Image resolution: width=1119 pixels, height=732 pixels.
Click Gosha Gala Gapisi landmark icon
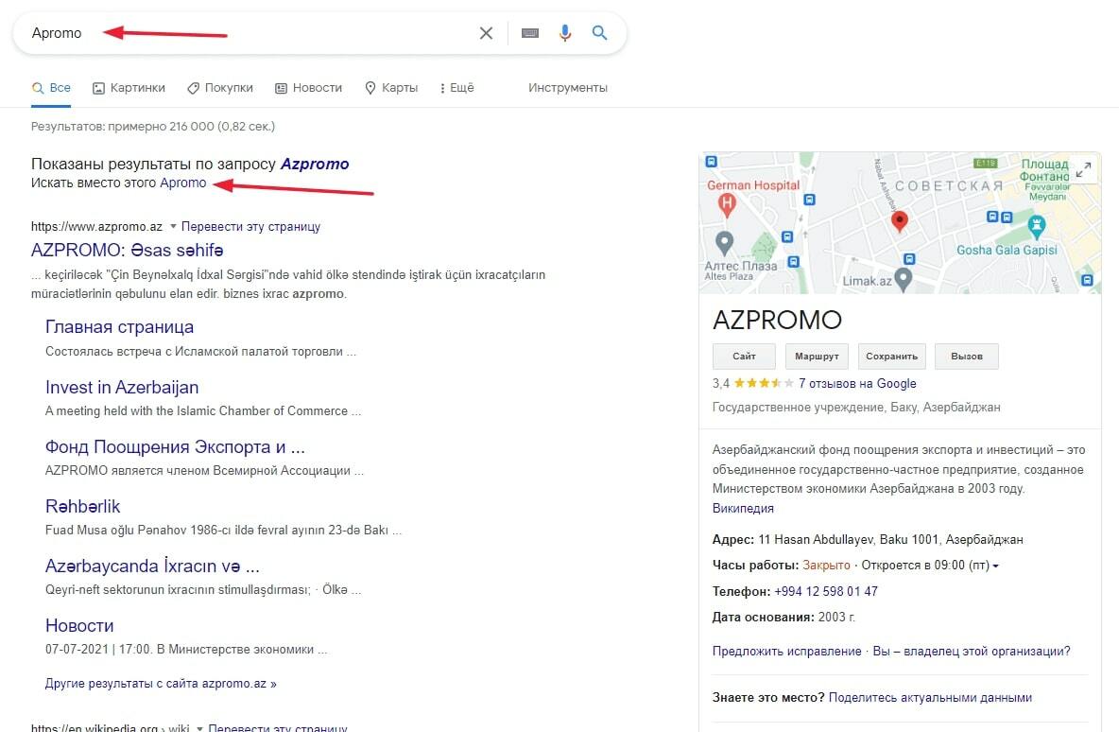coord(1036,227)
